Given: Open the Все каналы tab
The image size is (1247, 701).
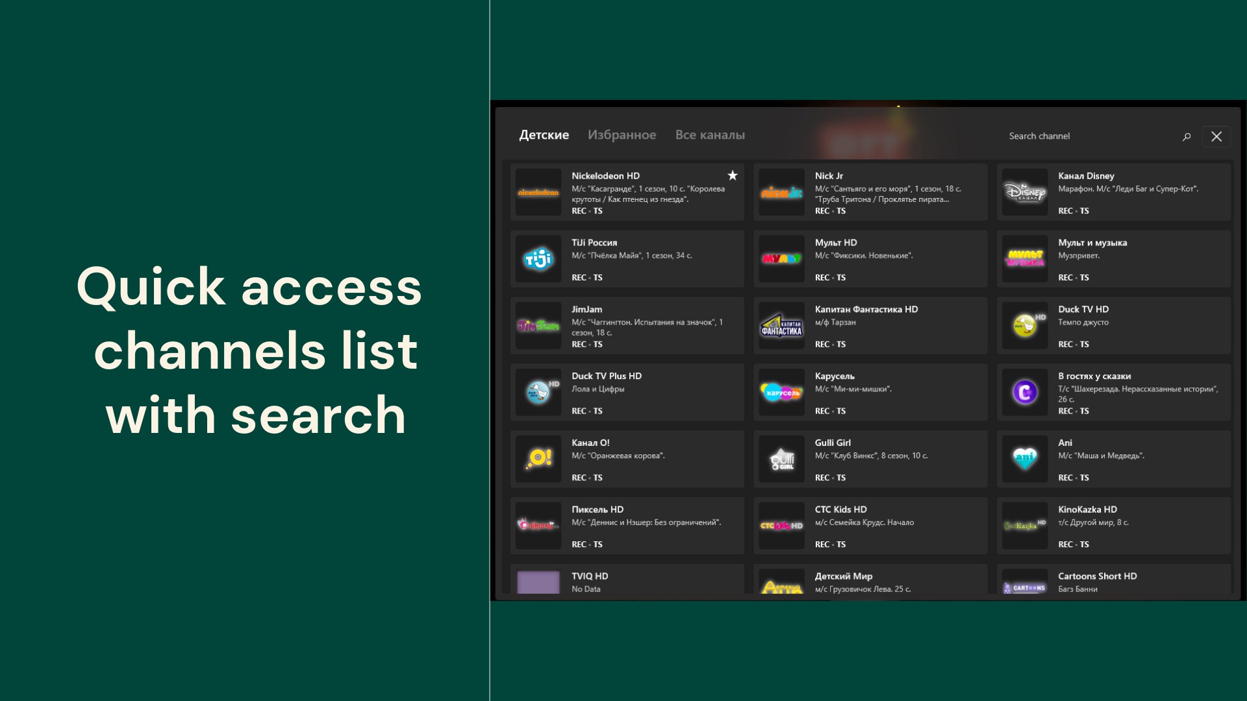Looking at the screenshot, I should [710, 135].
